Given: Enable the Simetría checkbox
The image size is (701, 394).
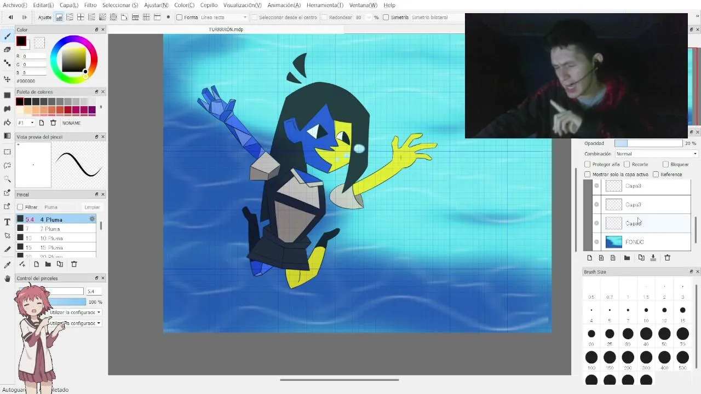Looking at the screenshot, I should click(x=386, y=18).
